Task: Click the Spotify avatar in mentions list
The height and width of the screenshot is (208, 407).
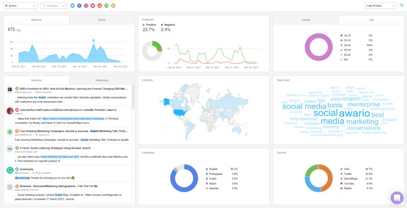Action: tap(10, 132)
